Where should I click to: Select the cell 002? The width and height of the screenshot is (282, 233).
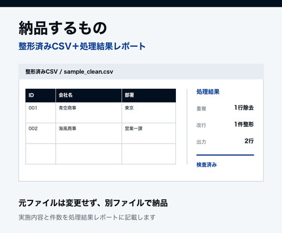tap(40, 133)
